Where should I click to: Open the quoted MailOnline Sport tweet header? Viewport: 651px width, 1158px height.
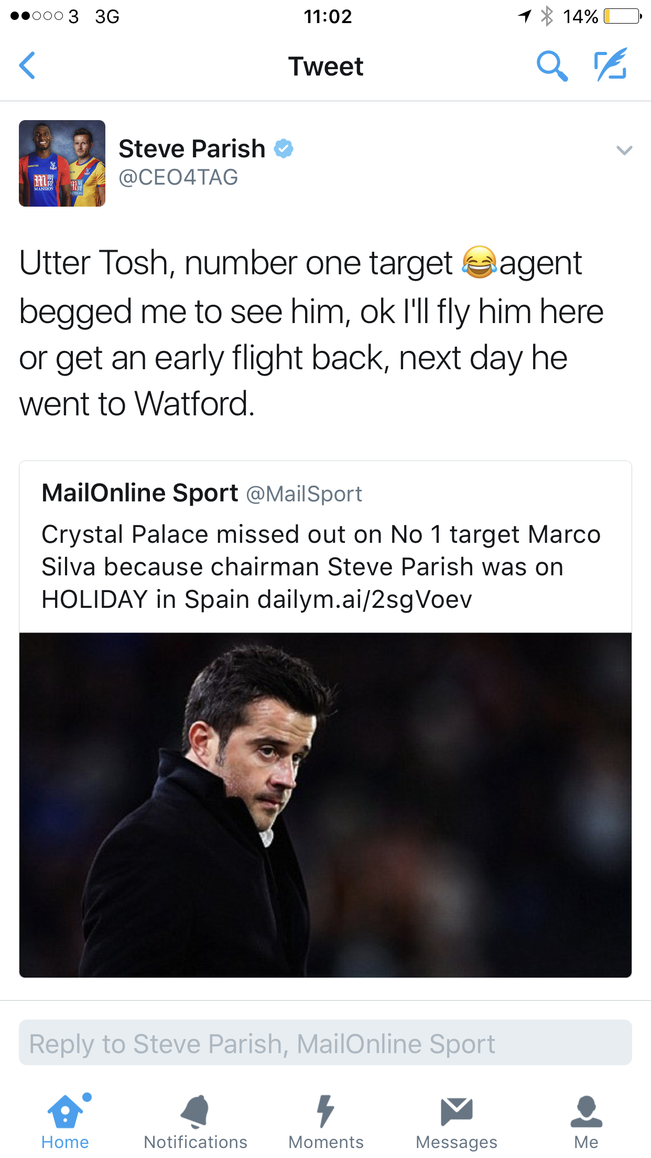point(140,493)
